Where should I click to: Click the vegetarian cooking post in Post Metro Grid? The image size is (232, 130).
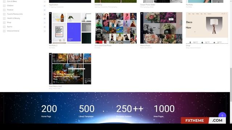click(67, 74)
